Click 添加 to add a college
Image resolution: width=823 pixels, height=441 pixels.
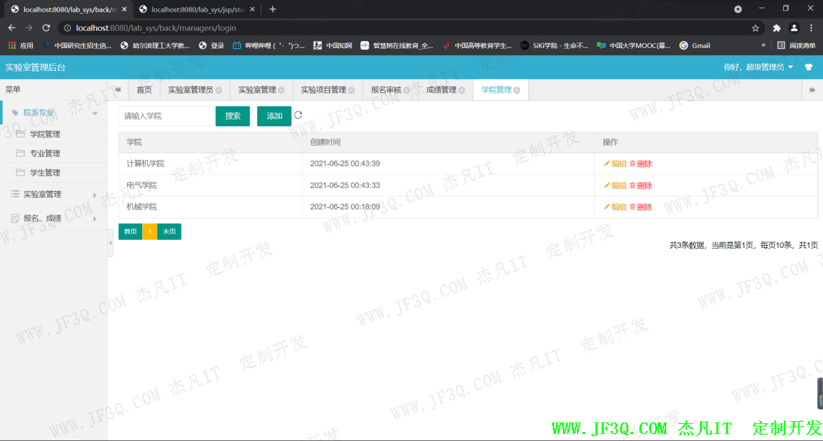[274, 116]
